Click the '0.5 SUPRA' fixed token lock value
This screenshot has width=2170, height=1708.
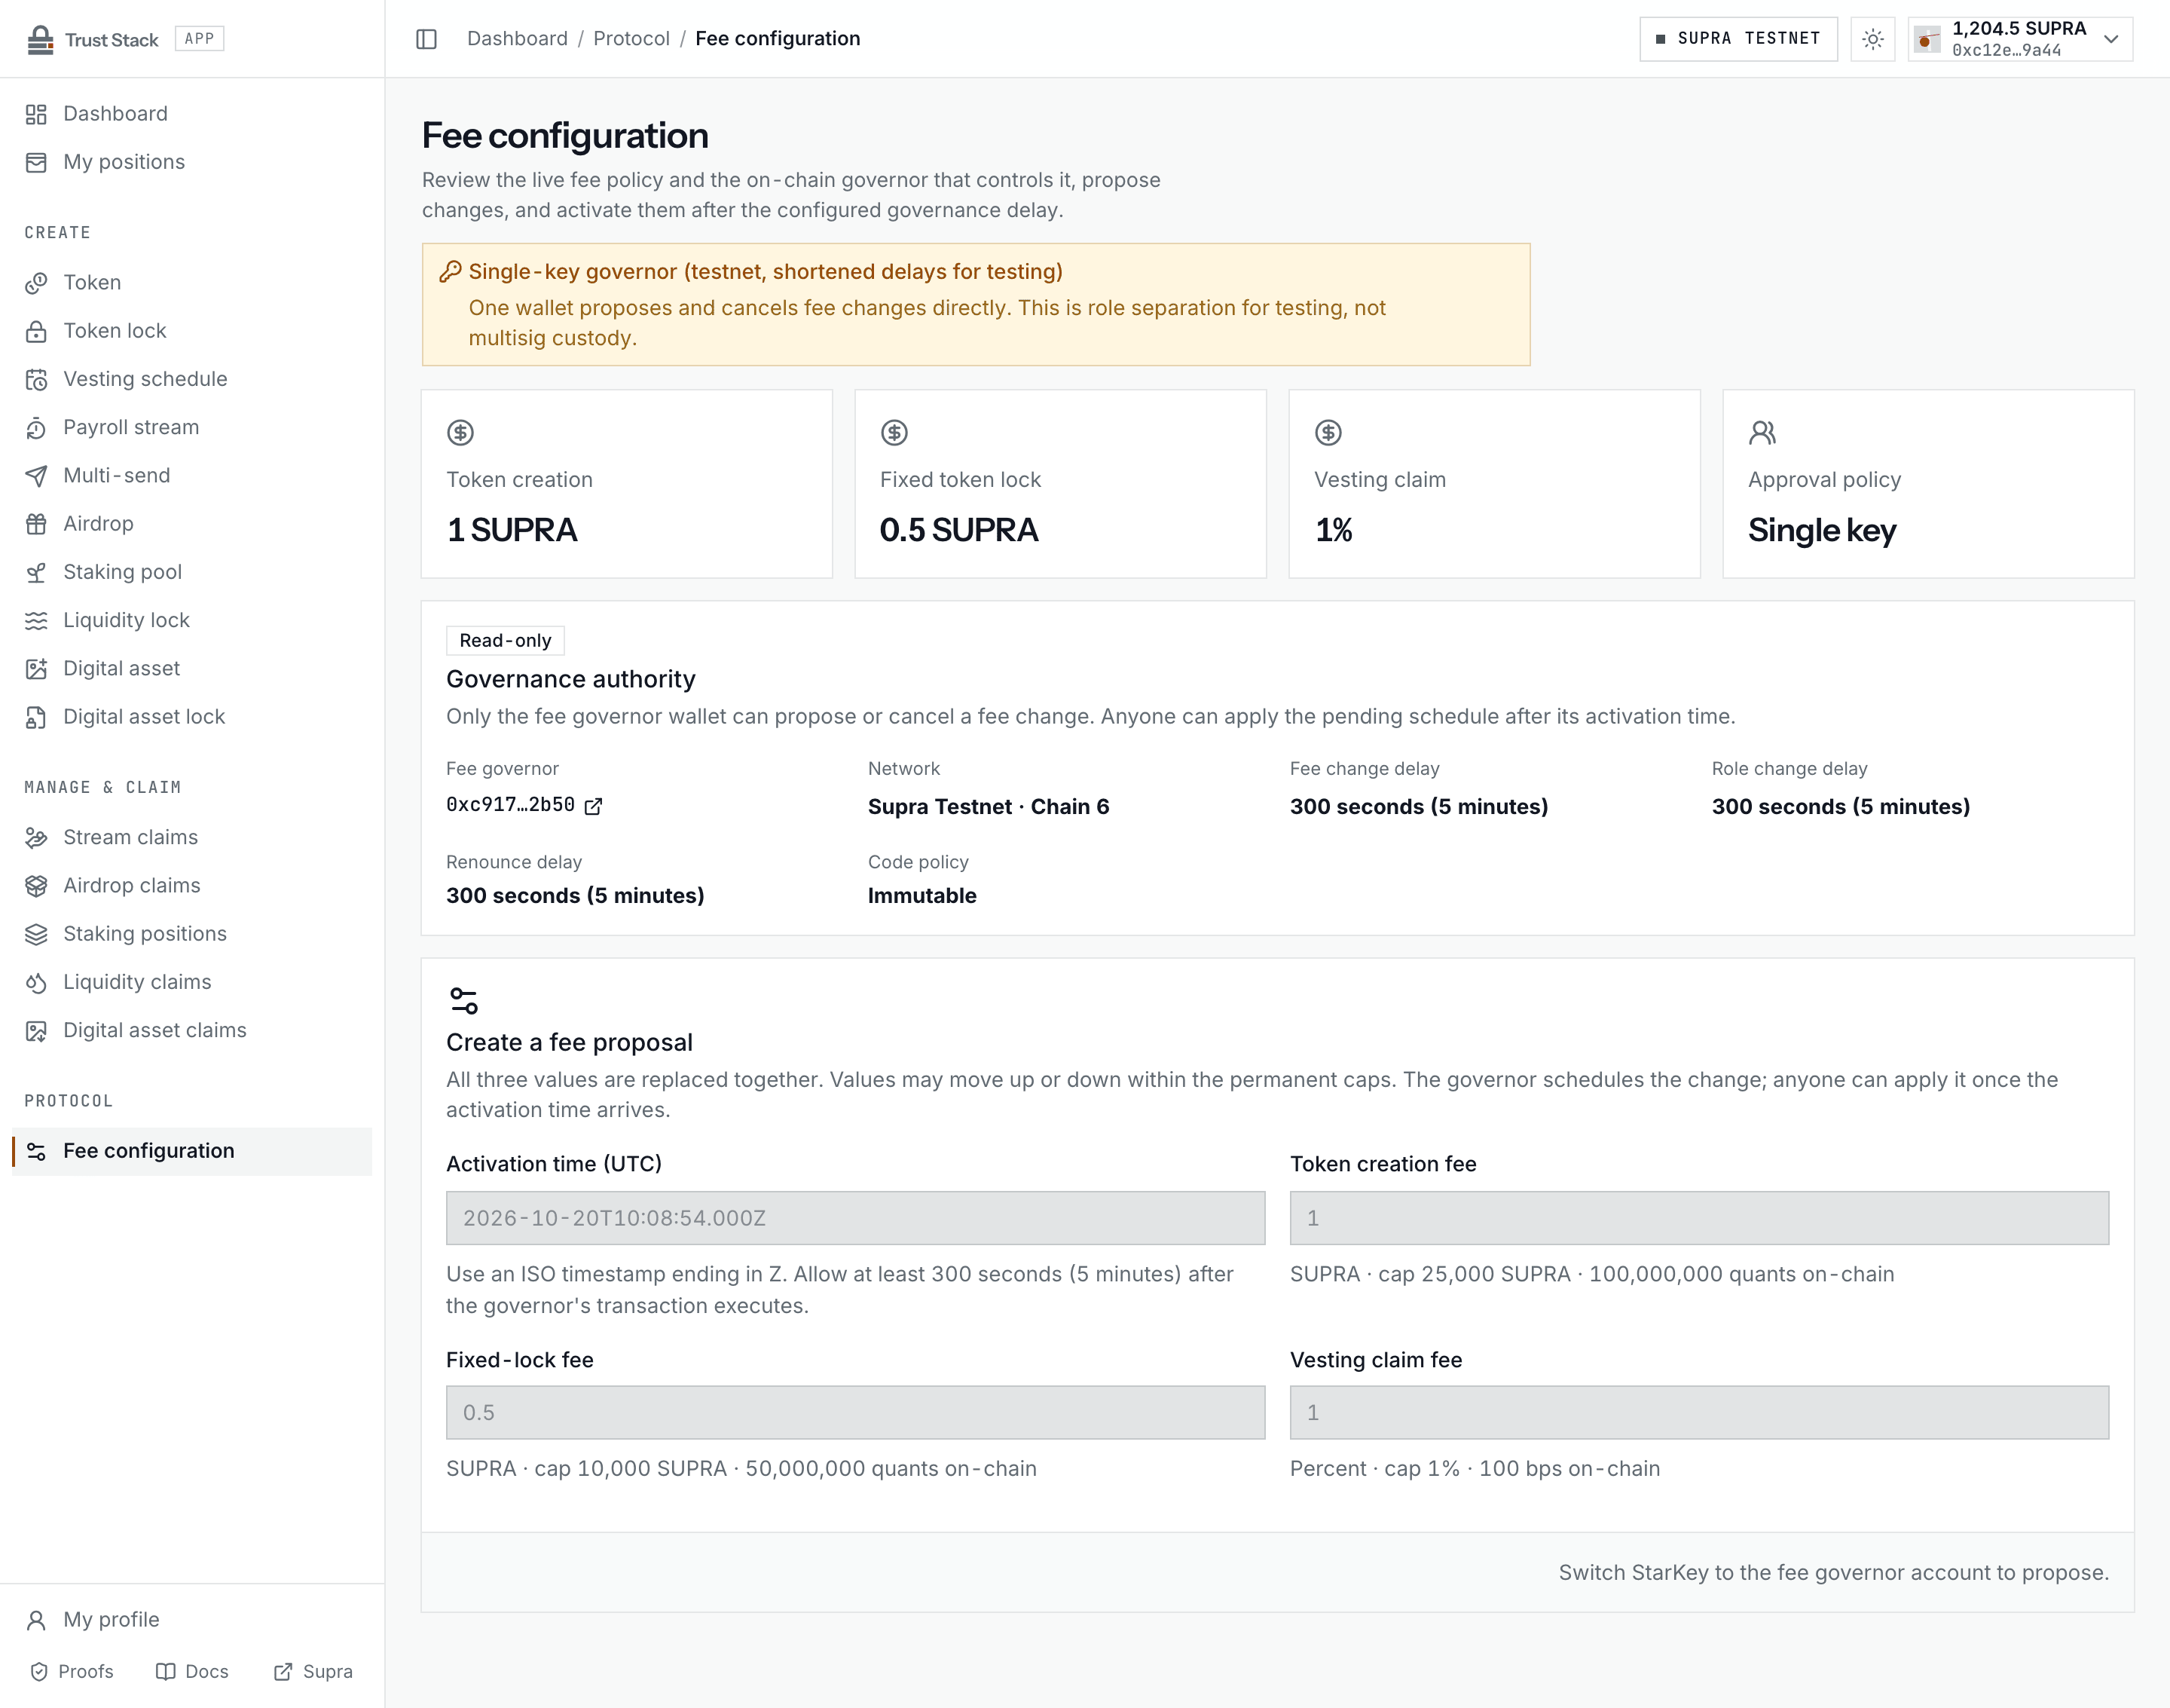tap(960, 531)
